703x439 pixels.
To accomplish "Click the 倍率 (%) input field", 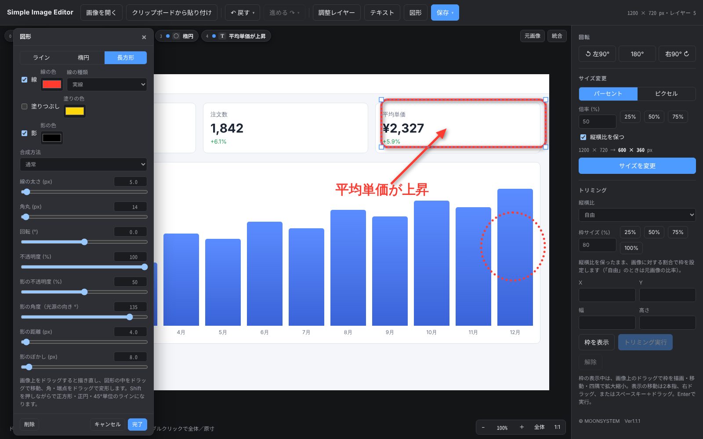I will click(x=598, y=122).
